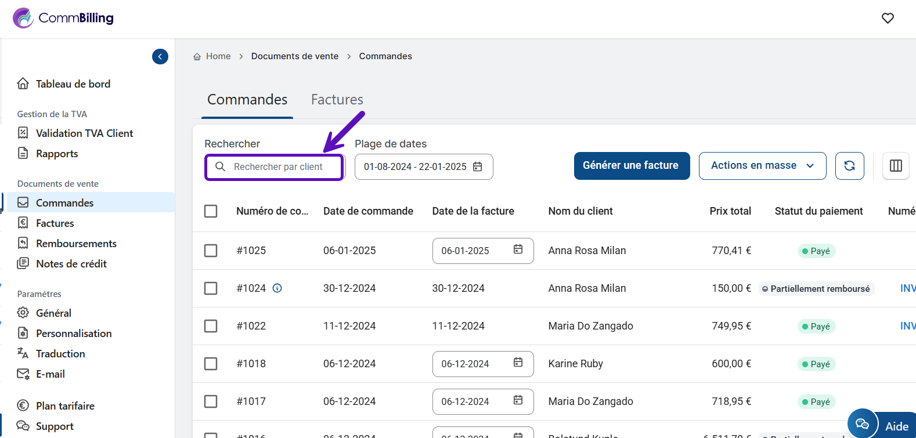Collapse the sidebar with the arrow button
Viewport: 916px width, 438px height.
(160, 56)
